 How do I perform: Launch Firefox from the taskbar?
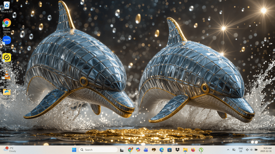[x=193, y=150]
